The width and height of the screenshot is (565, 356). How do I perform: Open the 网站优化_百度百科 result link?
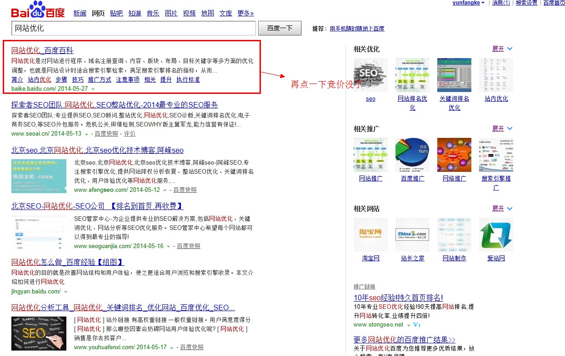click(x=42, y=50)
